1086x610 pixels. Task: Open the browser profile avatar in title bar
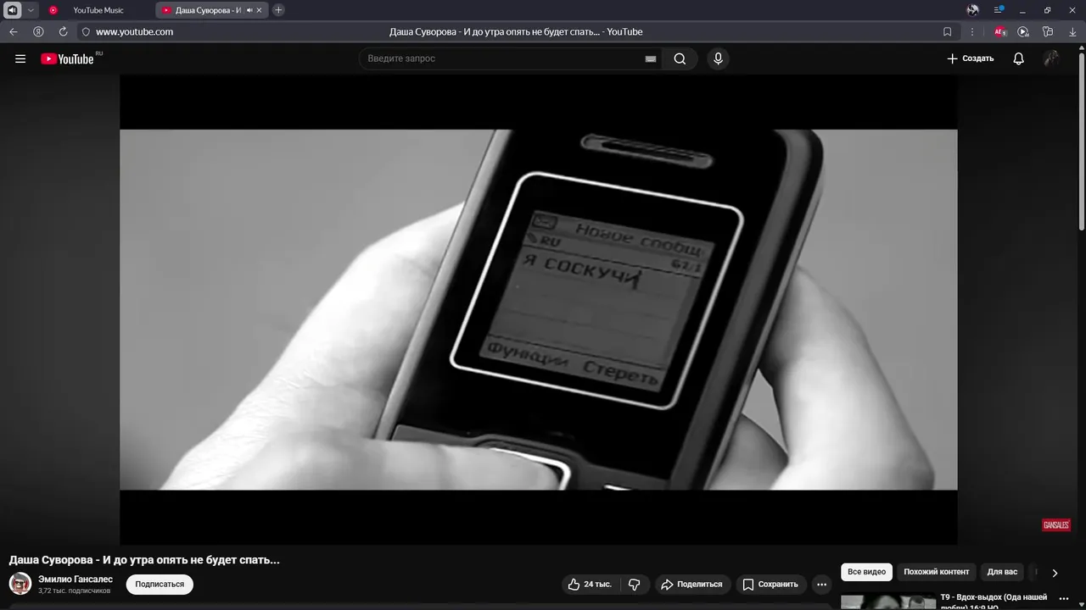pos(973,10)
